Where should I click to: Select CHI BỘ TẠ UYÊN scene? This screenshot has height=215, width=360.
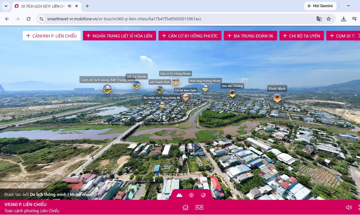(x=302, y=36)
